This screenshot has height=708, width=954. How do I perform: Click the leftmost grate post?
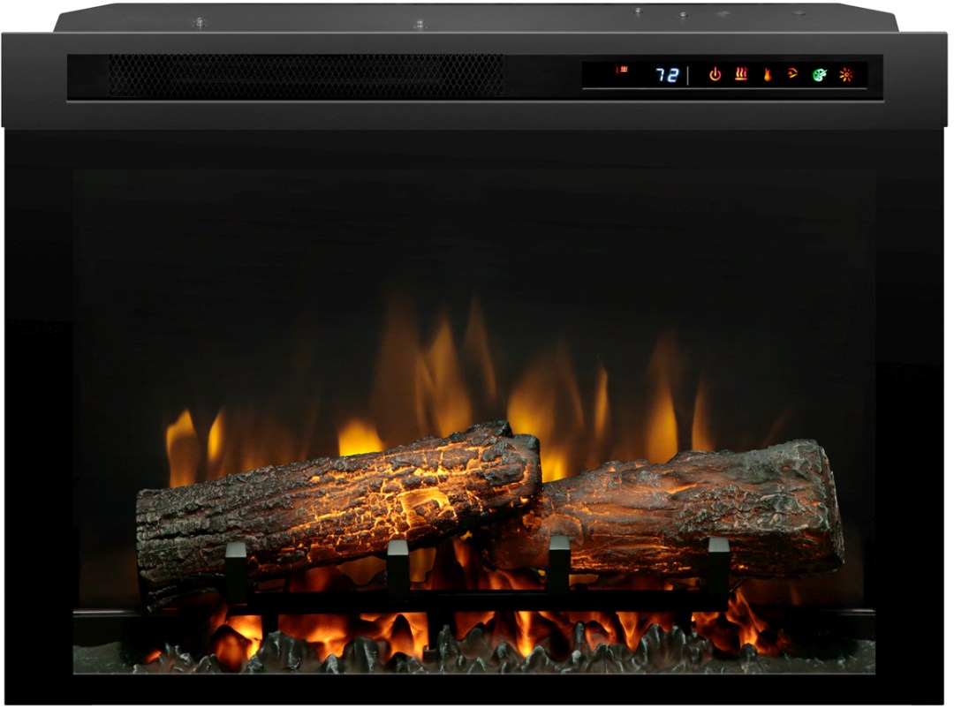(236, 571)
